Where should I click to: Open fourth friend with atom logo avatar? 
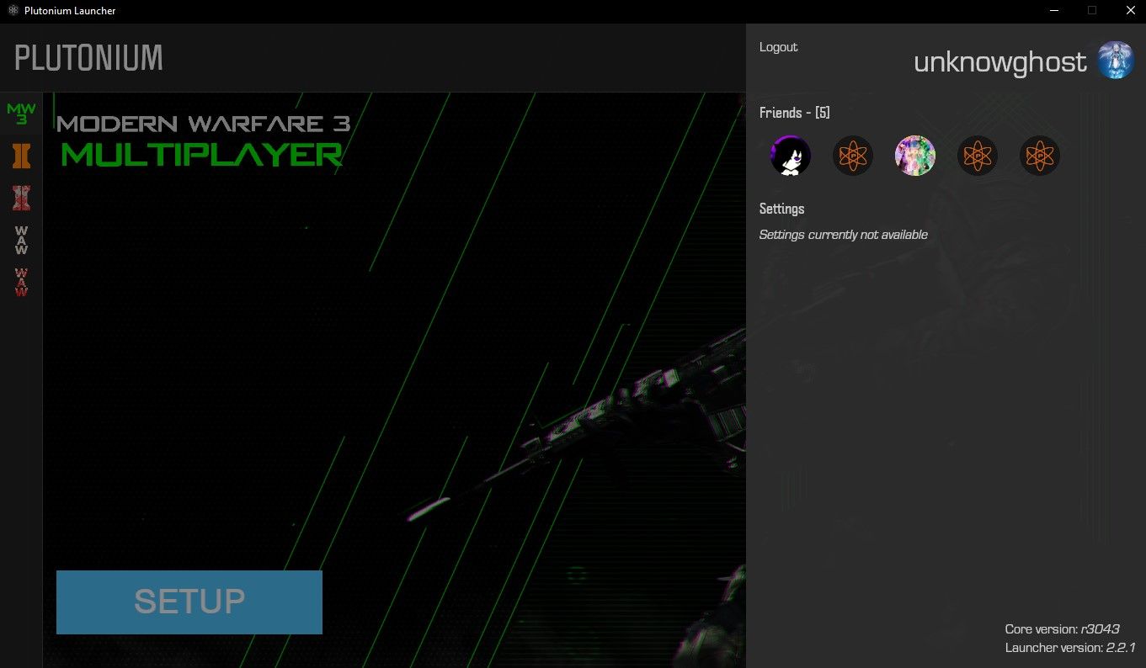[x=978, y=156]
